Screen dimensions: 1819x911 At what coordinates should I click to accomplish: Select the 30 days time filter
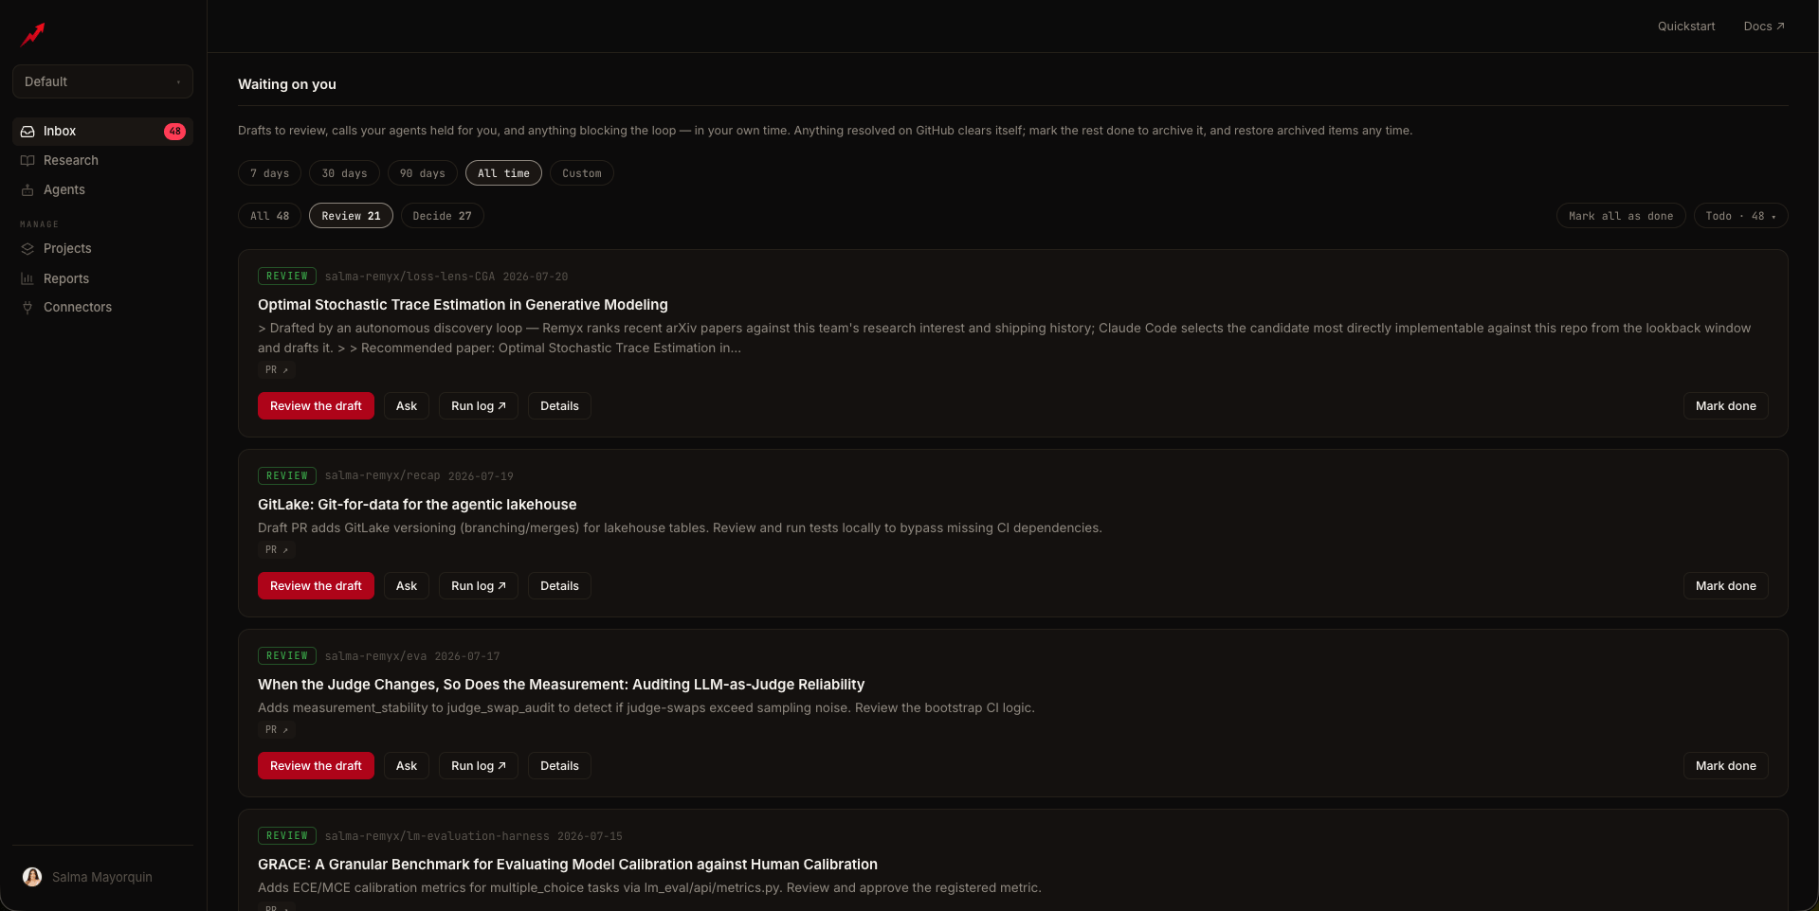(x=344, y=173)
